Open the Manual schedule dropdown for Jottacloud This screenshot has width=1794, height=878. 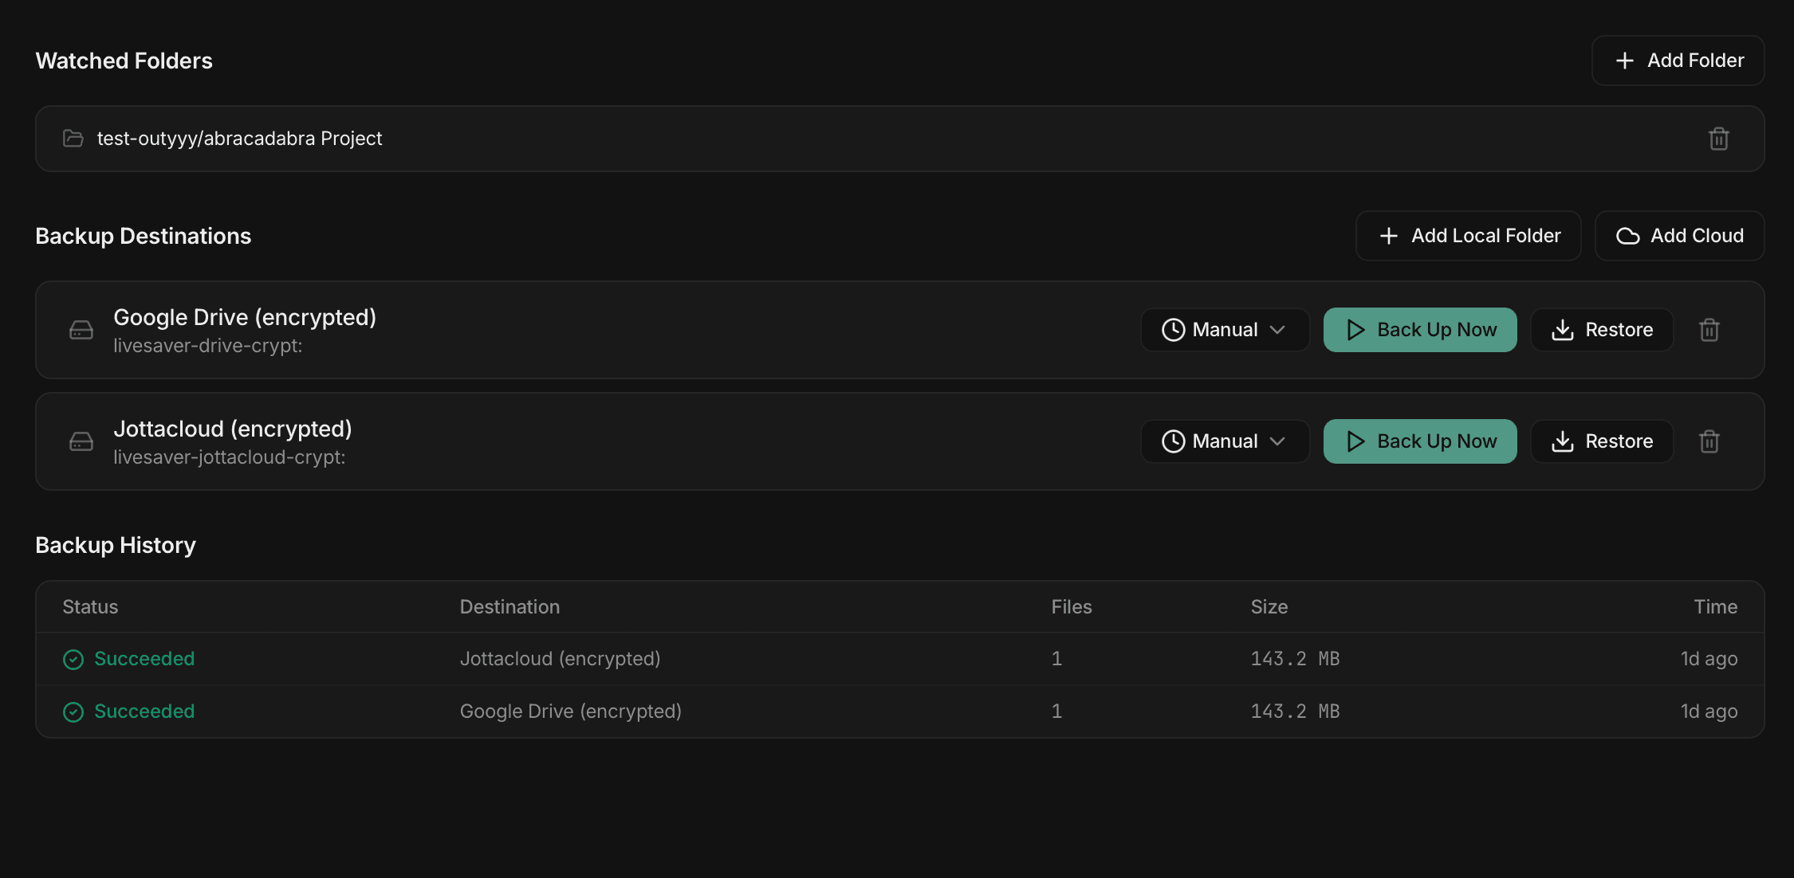1225,441
